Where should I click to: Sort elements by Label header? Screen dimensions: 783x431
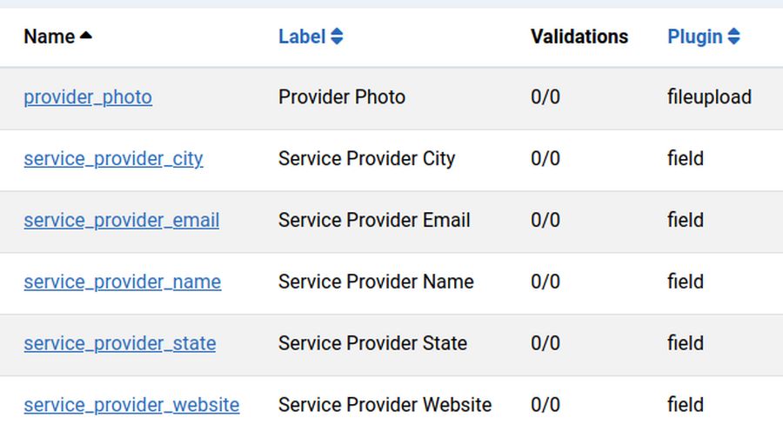[x=302, y=36]
